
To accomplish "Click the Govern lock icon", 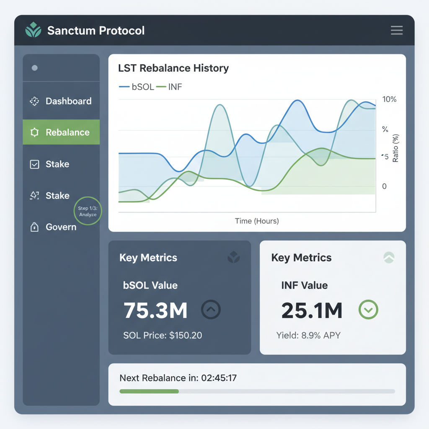I will pyautogui.click(x=35, y=227).
